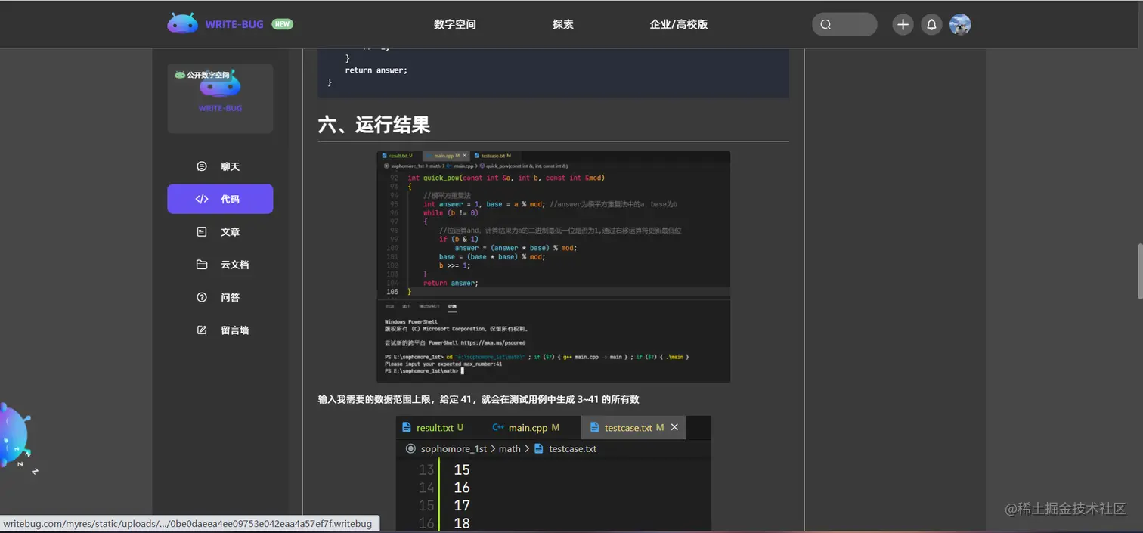The height and width of the screenshot is (533, 1143).
Task: Select the 留言墙 message wall pencil icon
Action: tap(200, 330)
